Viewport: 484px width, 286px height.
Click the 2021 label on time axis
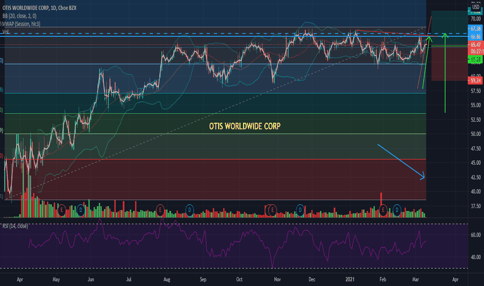pyautogui.click(x=349, y=280)
